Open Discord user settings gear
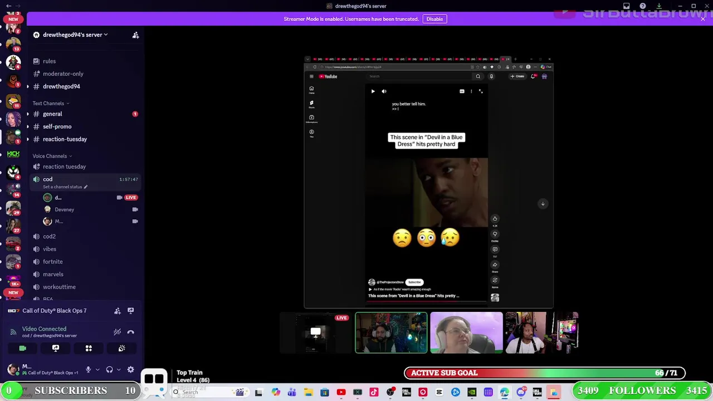The width and height of the screenshot is (713, 401). point(131,369)
